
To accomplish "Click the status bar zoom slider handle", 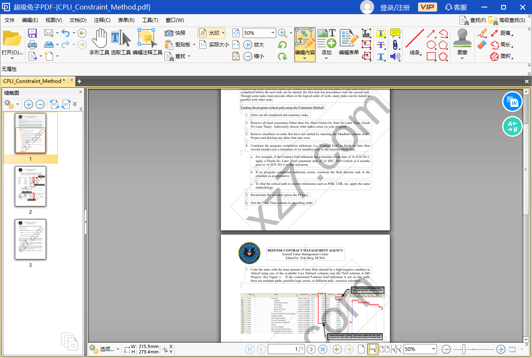I will coord(464,349).
